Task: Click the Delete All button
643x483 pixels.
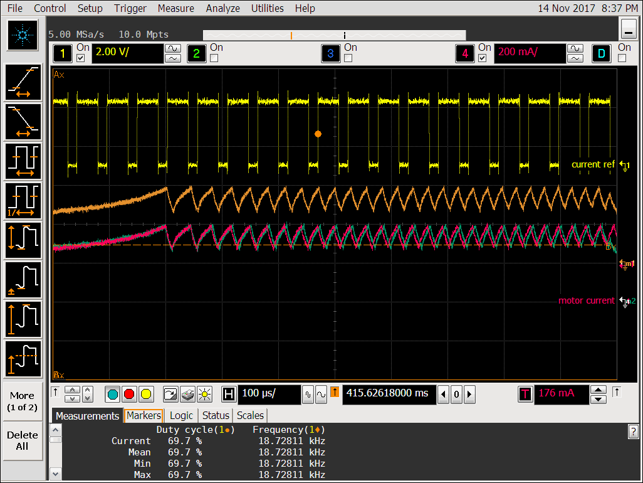Action: (23, 440)
